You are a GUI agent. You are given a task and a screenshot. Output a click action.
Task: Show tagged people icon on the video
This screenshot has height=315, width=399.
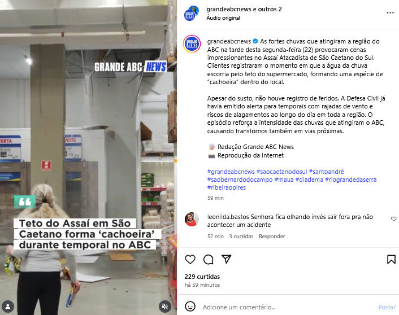[x=8, y=307]
